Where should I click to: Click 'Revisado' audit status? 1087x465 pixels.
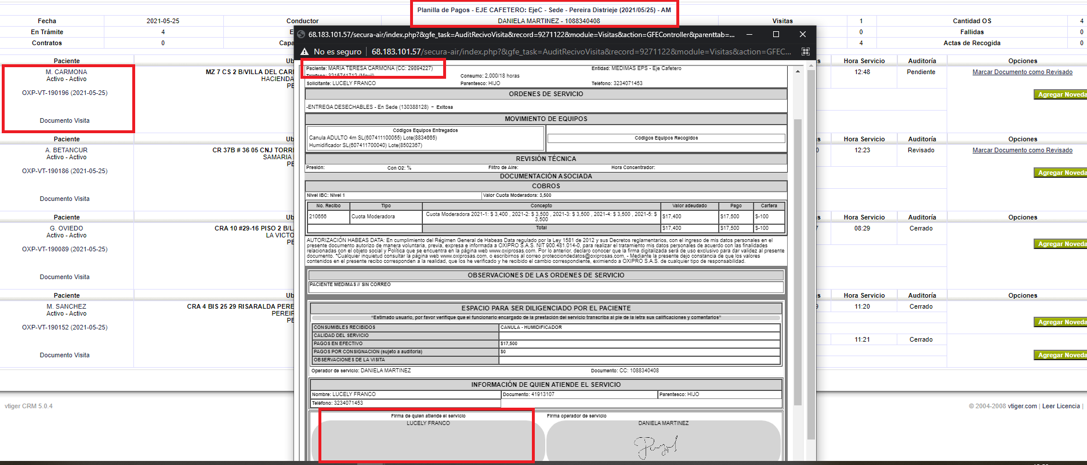tap(921, 150)
